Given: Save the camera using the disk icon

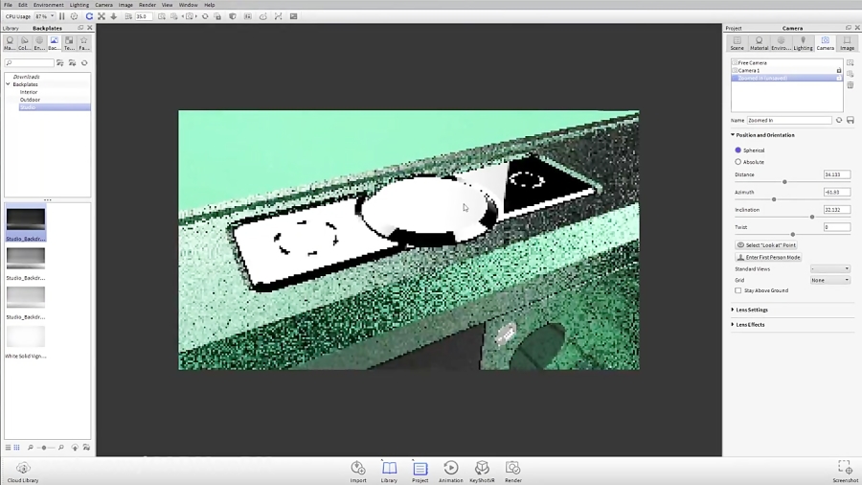Looking at the screenshot, I should pos(851,121).
